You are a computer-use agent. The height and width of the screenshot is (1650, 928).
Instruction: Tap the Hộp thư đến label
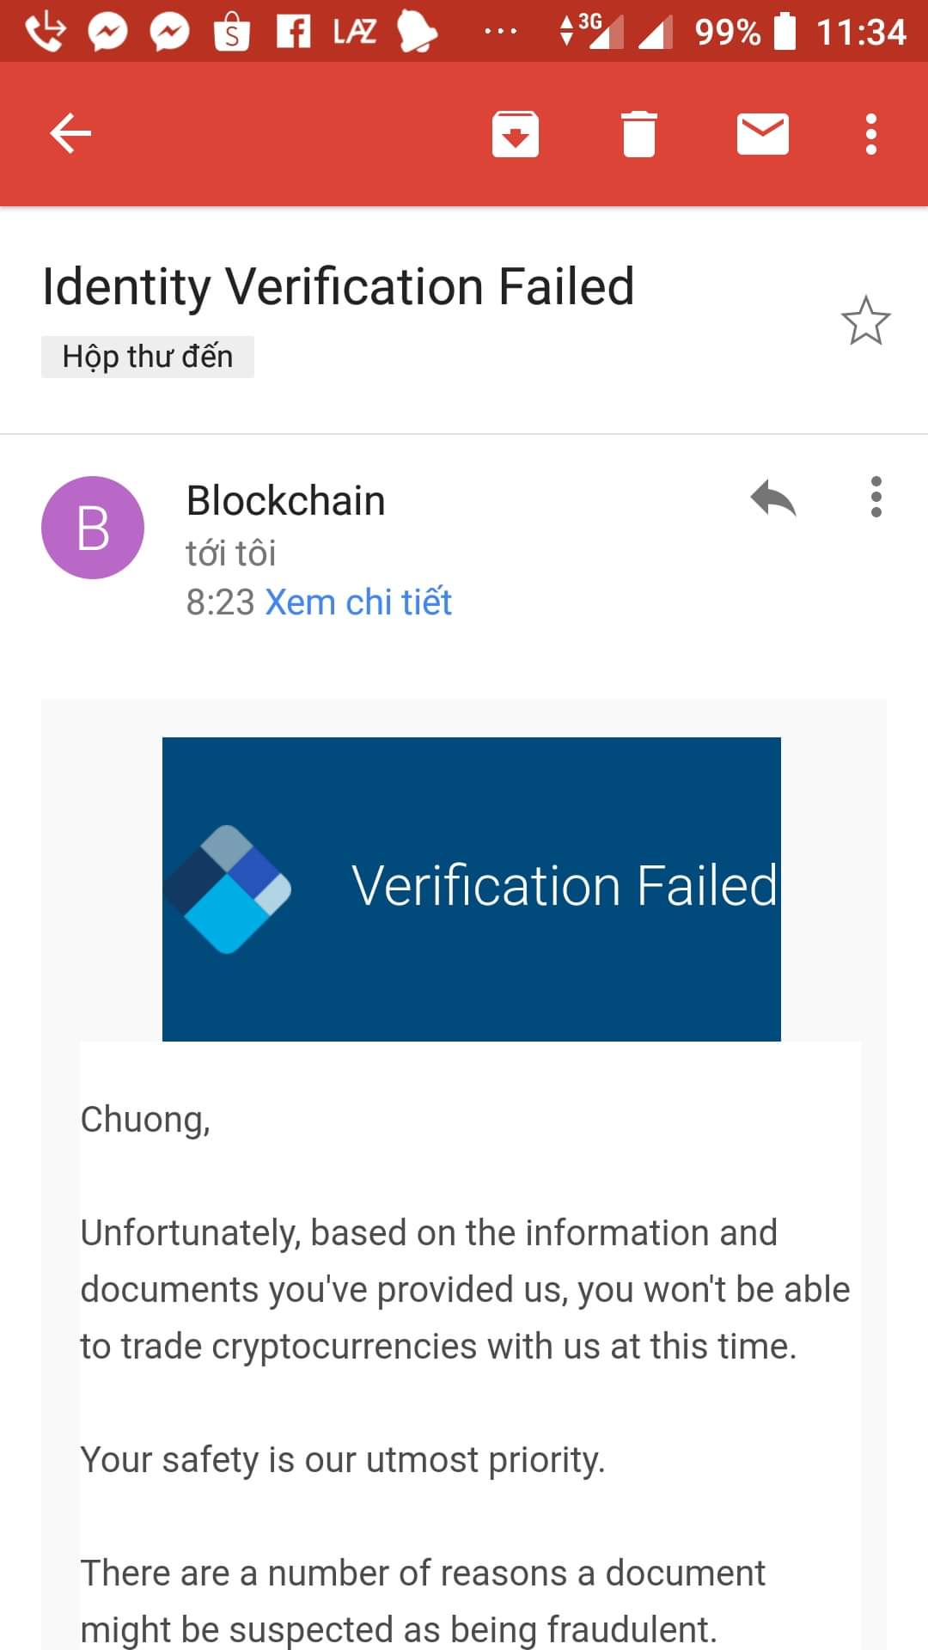tap(148, 357)
